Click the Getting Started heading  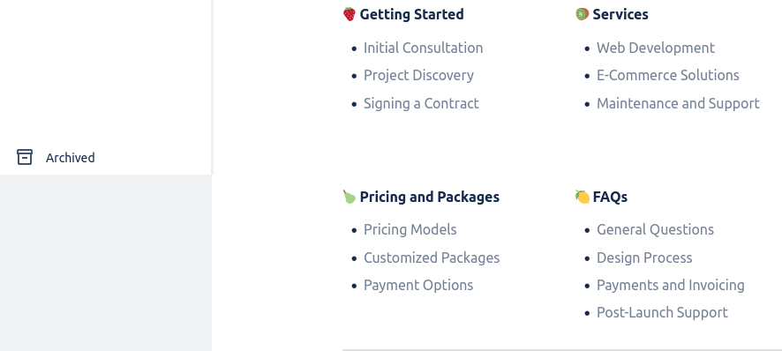pyautogui.click(x=411, y=14)
